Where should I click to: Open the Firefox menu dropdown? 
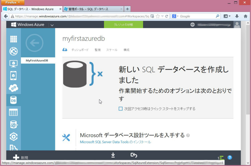pos(13,3)
